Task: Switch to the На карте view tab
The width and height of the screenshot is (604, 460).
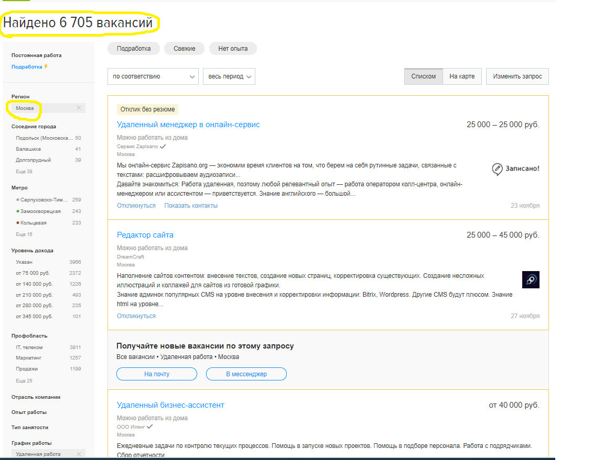Action: (462, 76)
